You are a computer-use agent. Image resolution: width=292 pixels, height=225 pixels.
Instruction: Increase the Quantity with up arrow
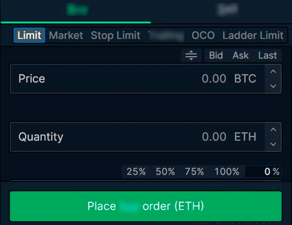[273, 129]
